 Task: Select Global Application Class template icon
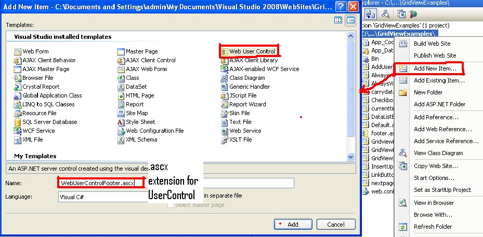point(18,95)
